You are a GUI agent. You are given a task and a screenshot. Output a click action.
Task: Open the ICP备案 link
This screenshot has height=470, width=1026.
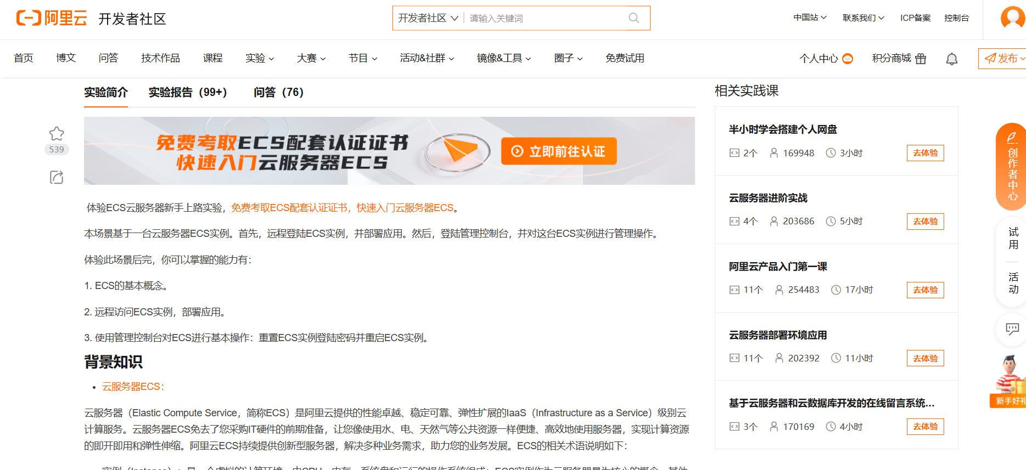pyautogui.click(x=915, y=18)
